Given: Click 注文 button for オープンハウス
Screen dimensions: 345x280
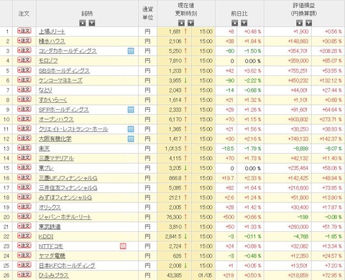Looking at the screenshot, I should pyautogui.click(x=24, y=118).
